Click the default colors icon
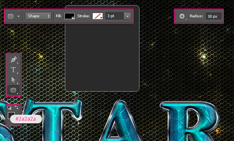This screenshot has height=141, width=234. point(9,107)
